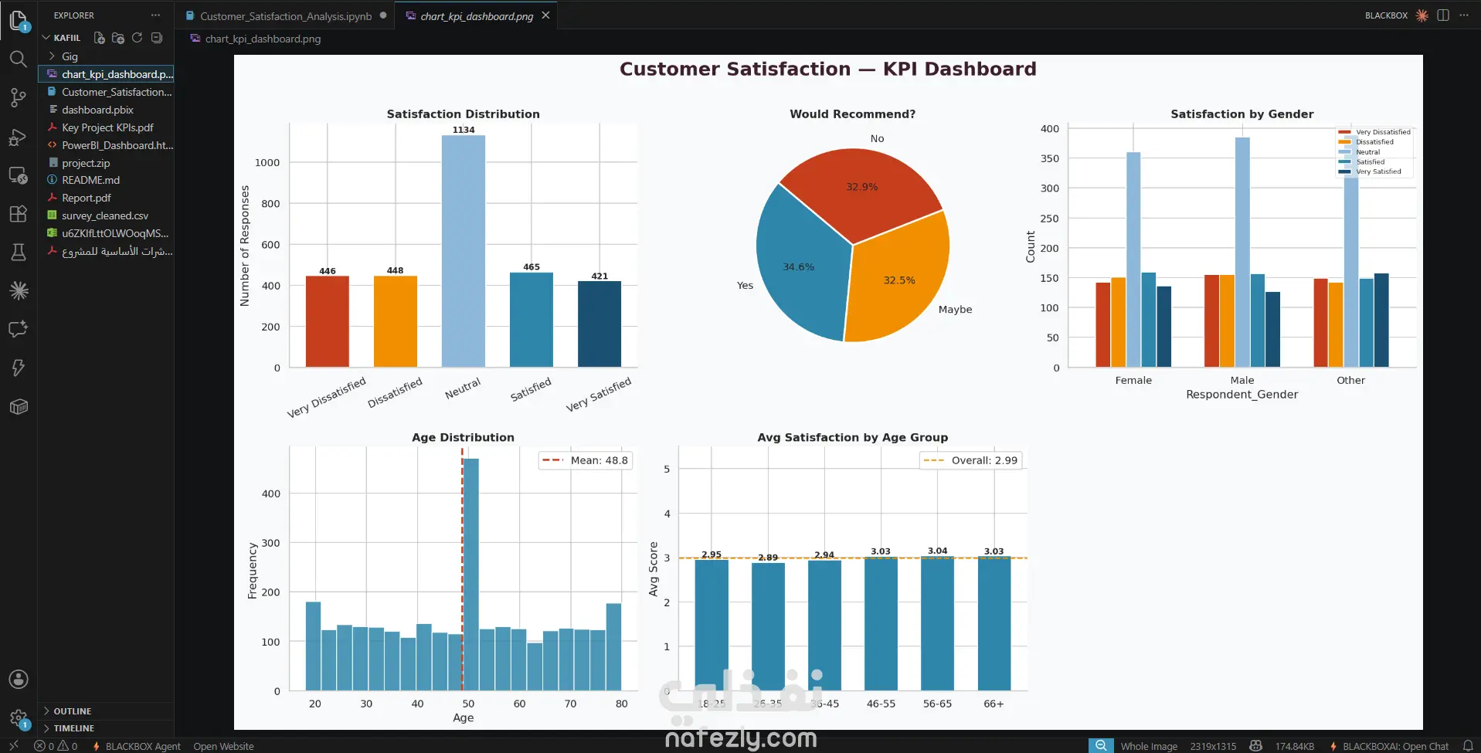Viewport: 1481px width, 753px height.
Task: Open Run and Debug panel
Action: point(19,137)
